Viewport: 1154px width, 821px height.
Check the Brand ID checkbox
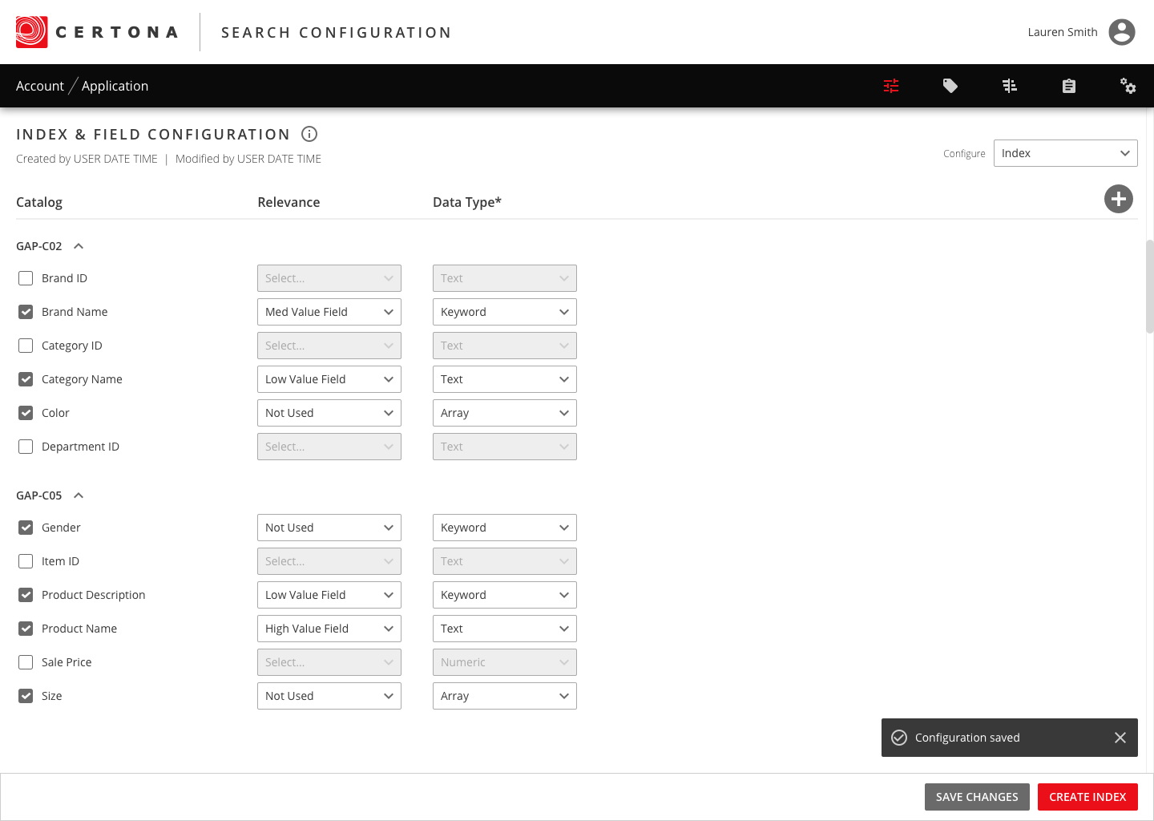click(26, 278)
